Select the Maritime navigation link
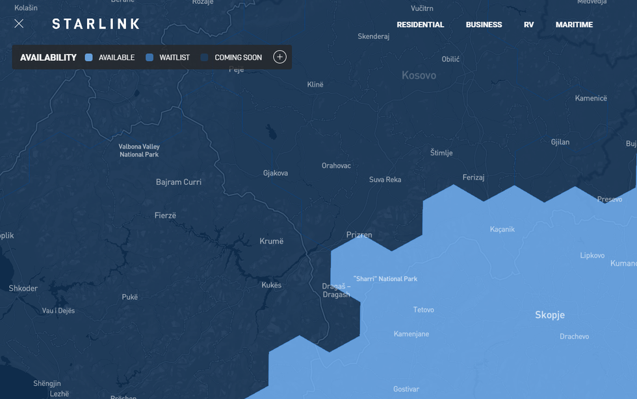637x399 pixels. (x=574, y=25)
